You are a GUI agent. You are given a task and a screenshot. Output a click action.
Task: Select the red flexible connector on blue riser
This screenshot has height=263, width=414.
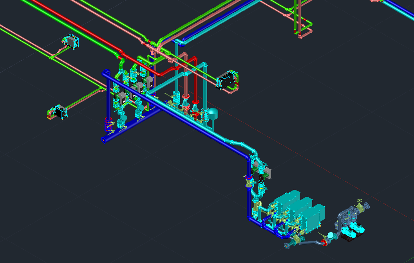pyautogui.click(x=108, y=124)
